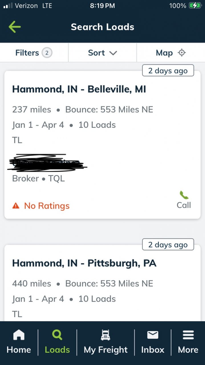The width and height of the screenshot is (205, 365).
Task: Tap the green back arrow
Action: pos(15,27)
